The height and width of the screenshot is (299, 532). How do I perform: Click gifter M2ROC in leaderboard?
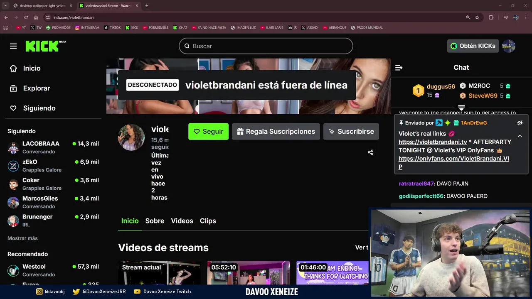(x=479, y=86)
